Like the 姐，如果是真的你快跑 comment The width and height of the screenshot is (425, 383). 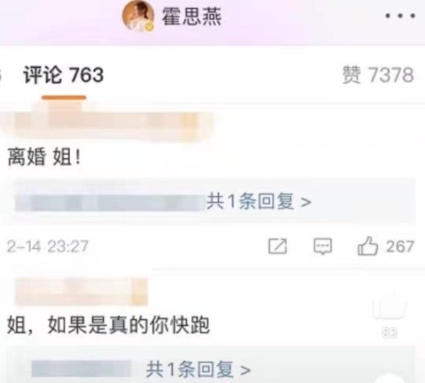pyautogui.click(x=390, y=305)
